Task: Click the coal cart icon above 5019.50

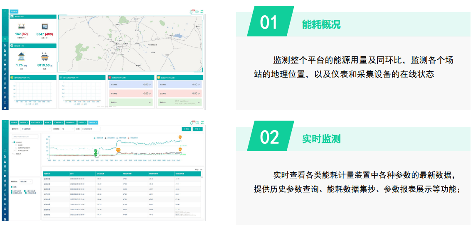Action: point(44,56)
